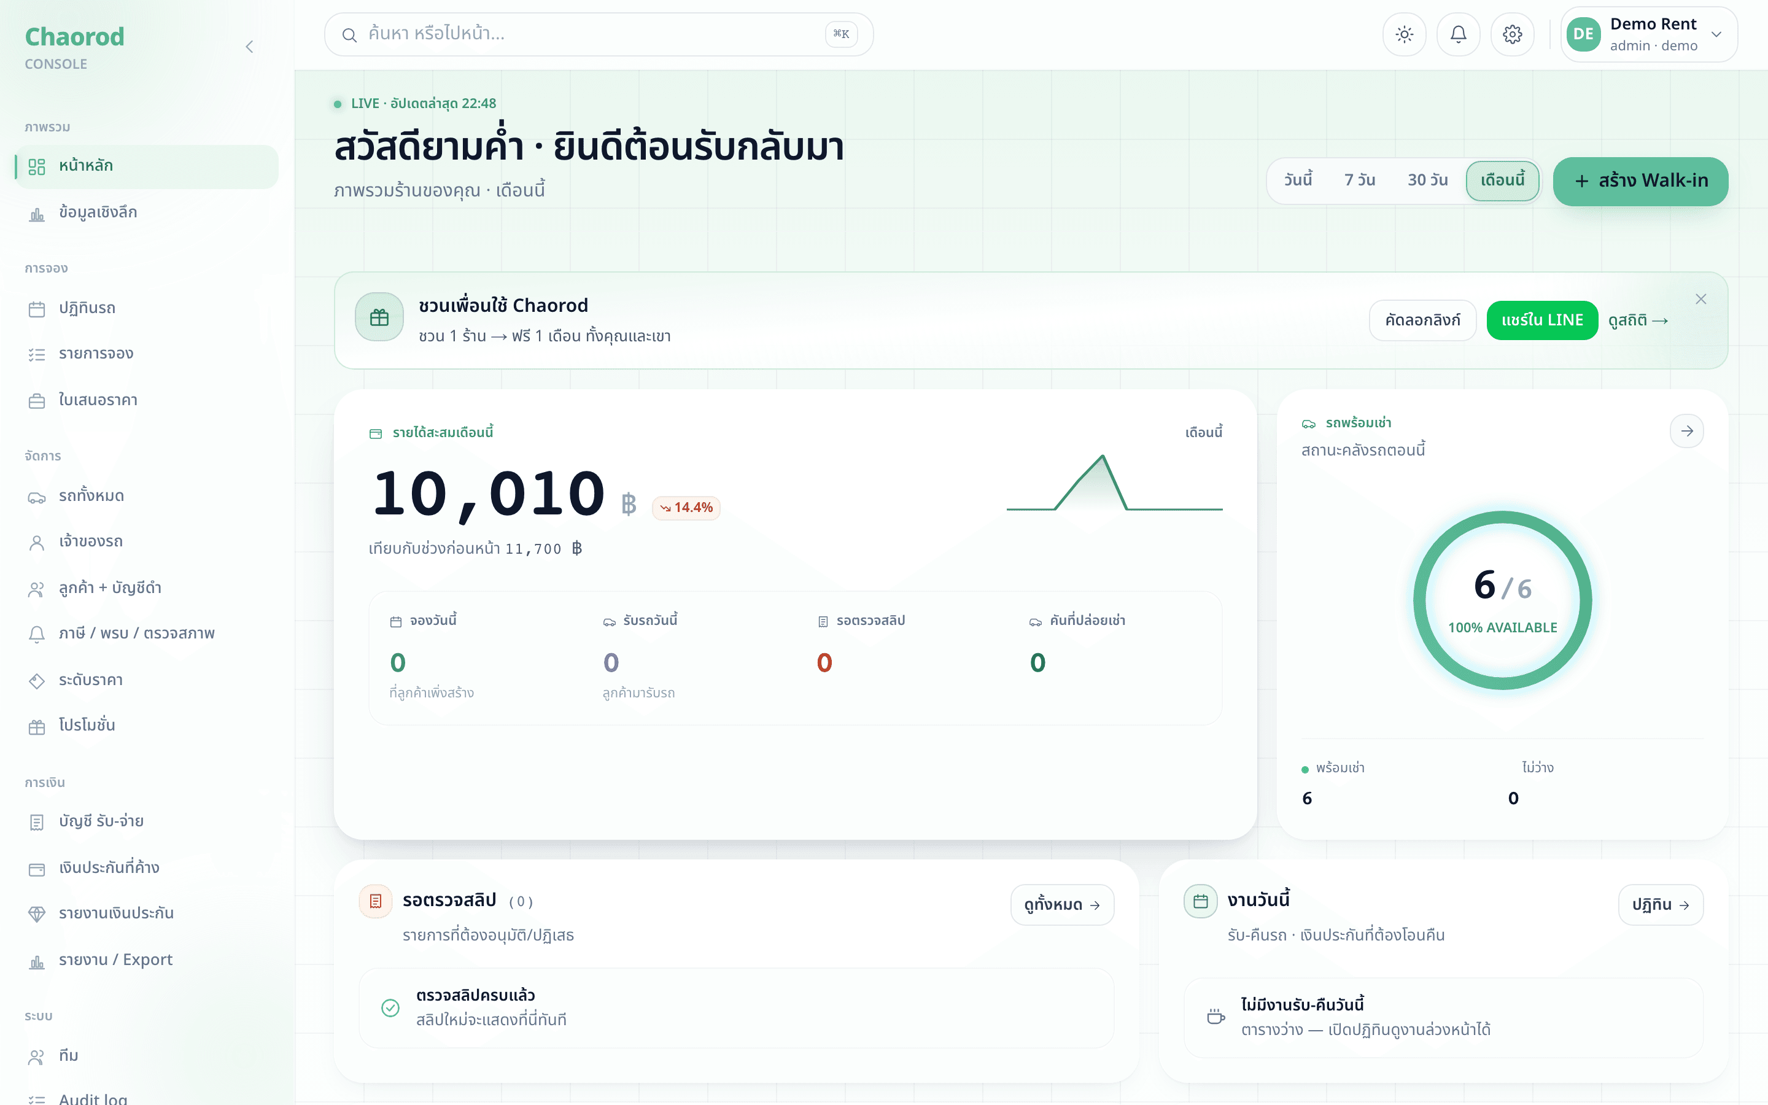This screenshot has width=1768, height=1105.
Task: Click ปฏิทิน button in งานวันนี้
Action: 1661,905
